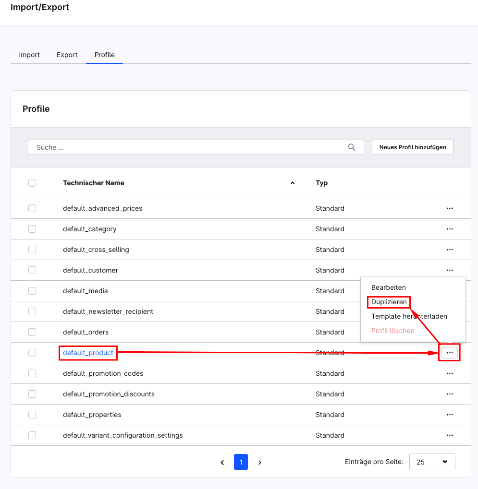
Task: Open context menu for default_cross_selling
Action: tap(450, 250)
